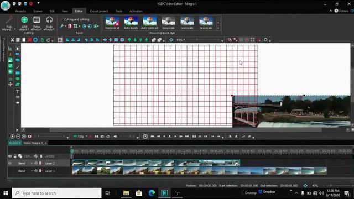The width and height of the screenshot is (354, 199).
Task: Switch to the Video: Niagra 3_2 timeline tab
Action: point(35,143)
